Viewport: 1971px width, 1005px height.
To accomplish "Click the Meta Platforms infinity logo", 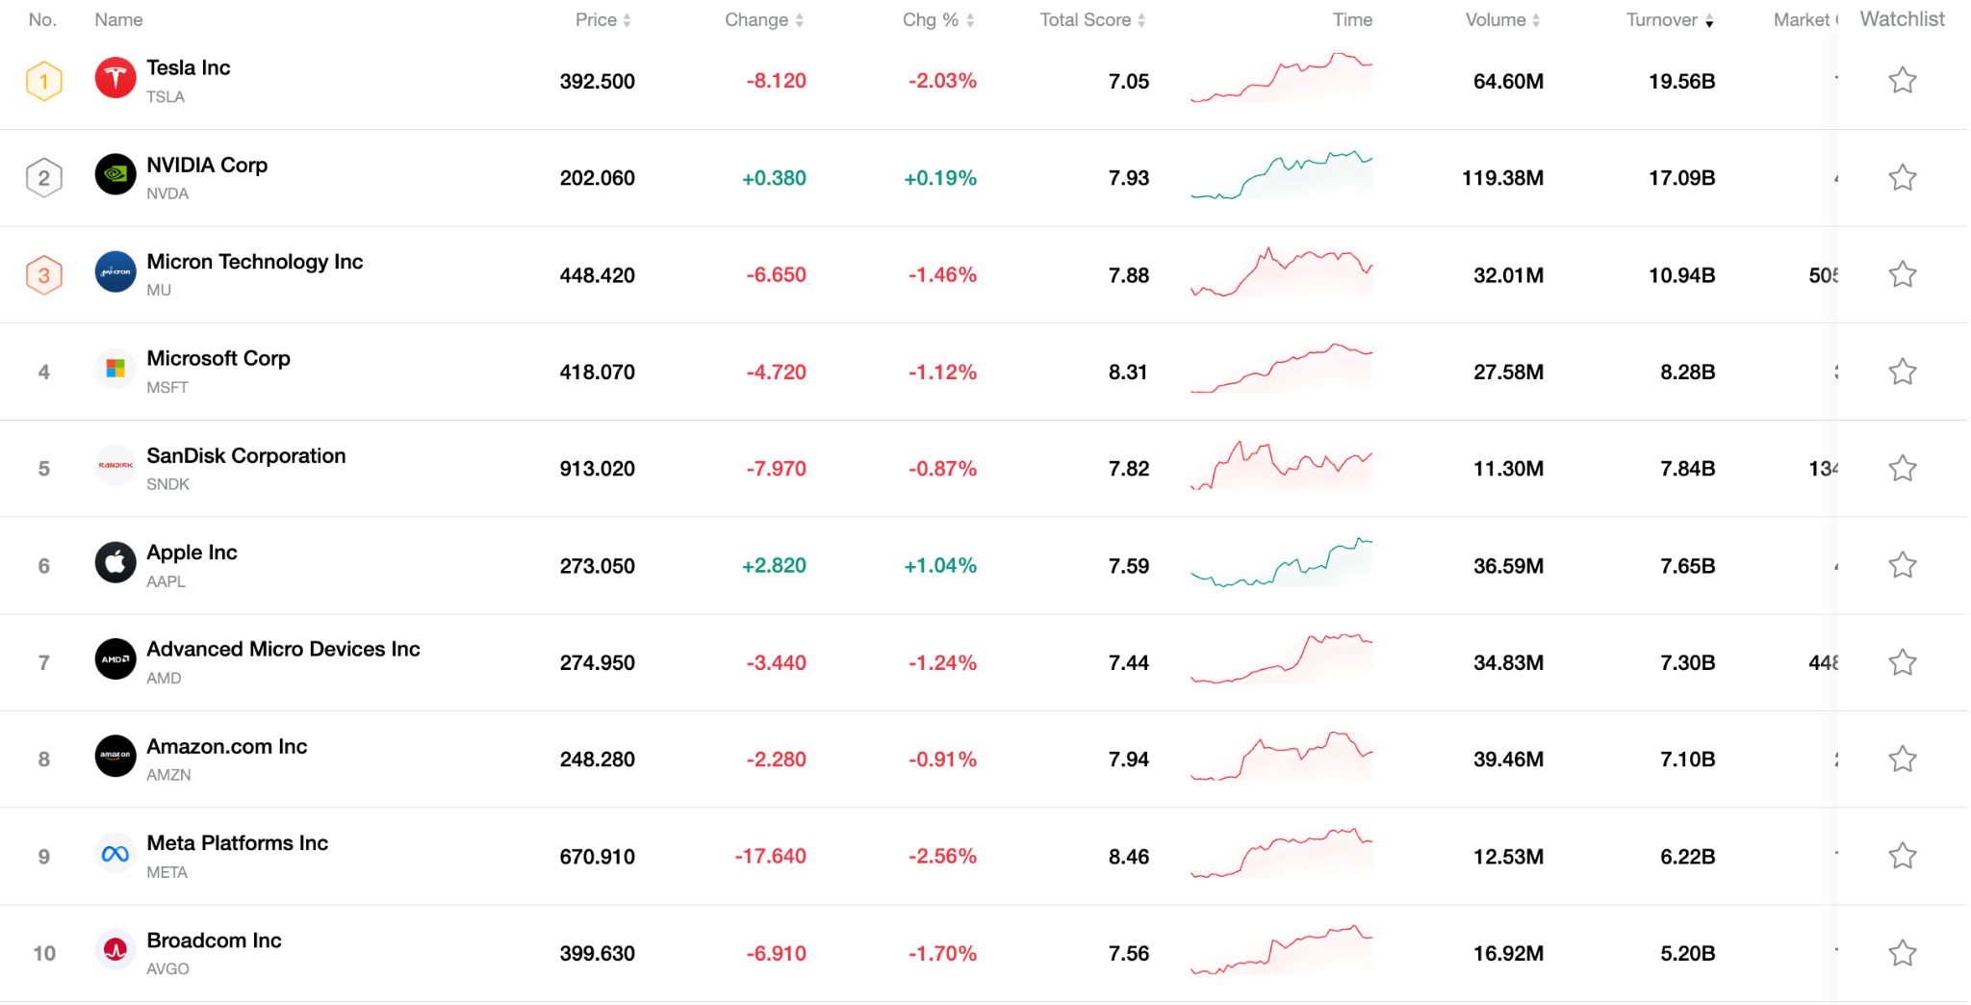I will [x=115, y=855].
